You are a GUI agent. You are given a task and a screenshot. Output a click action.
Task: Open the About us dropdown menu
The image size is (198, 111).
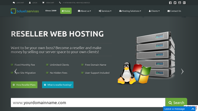pos(84,11)
